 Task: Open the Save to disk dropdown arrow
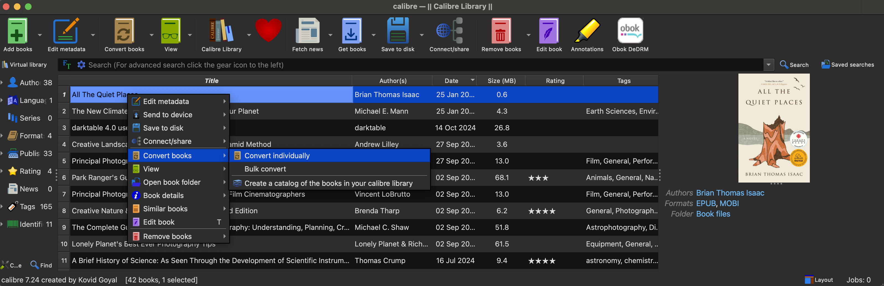tap(422, 35)
